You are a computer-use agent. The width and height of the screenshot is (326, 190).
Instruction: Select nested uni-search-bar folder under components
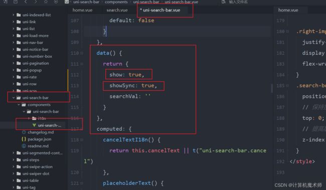[x=46, y=111]
